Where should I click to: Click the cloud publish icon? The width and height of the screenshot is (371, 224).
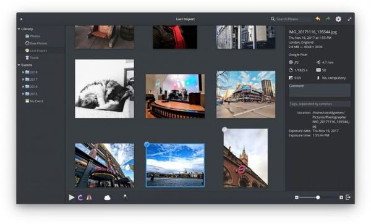pos(107,197)
